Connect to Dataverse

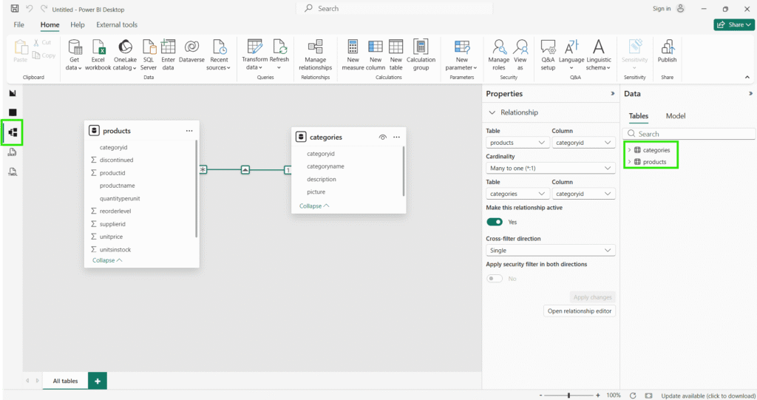tap(191, 52)
